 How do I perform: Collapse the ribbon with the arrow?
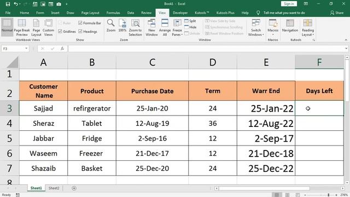(x=346, y=40)
